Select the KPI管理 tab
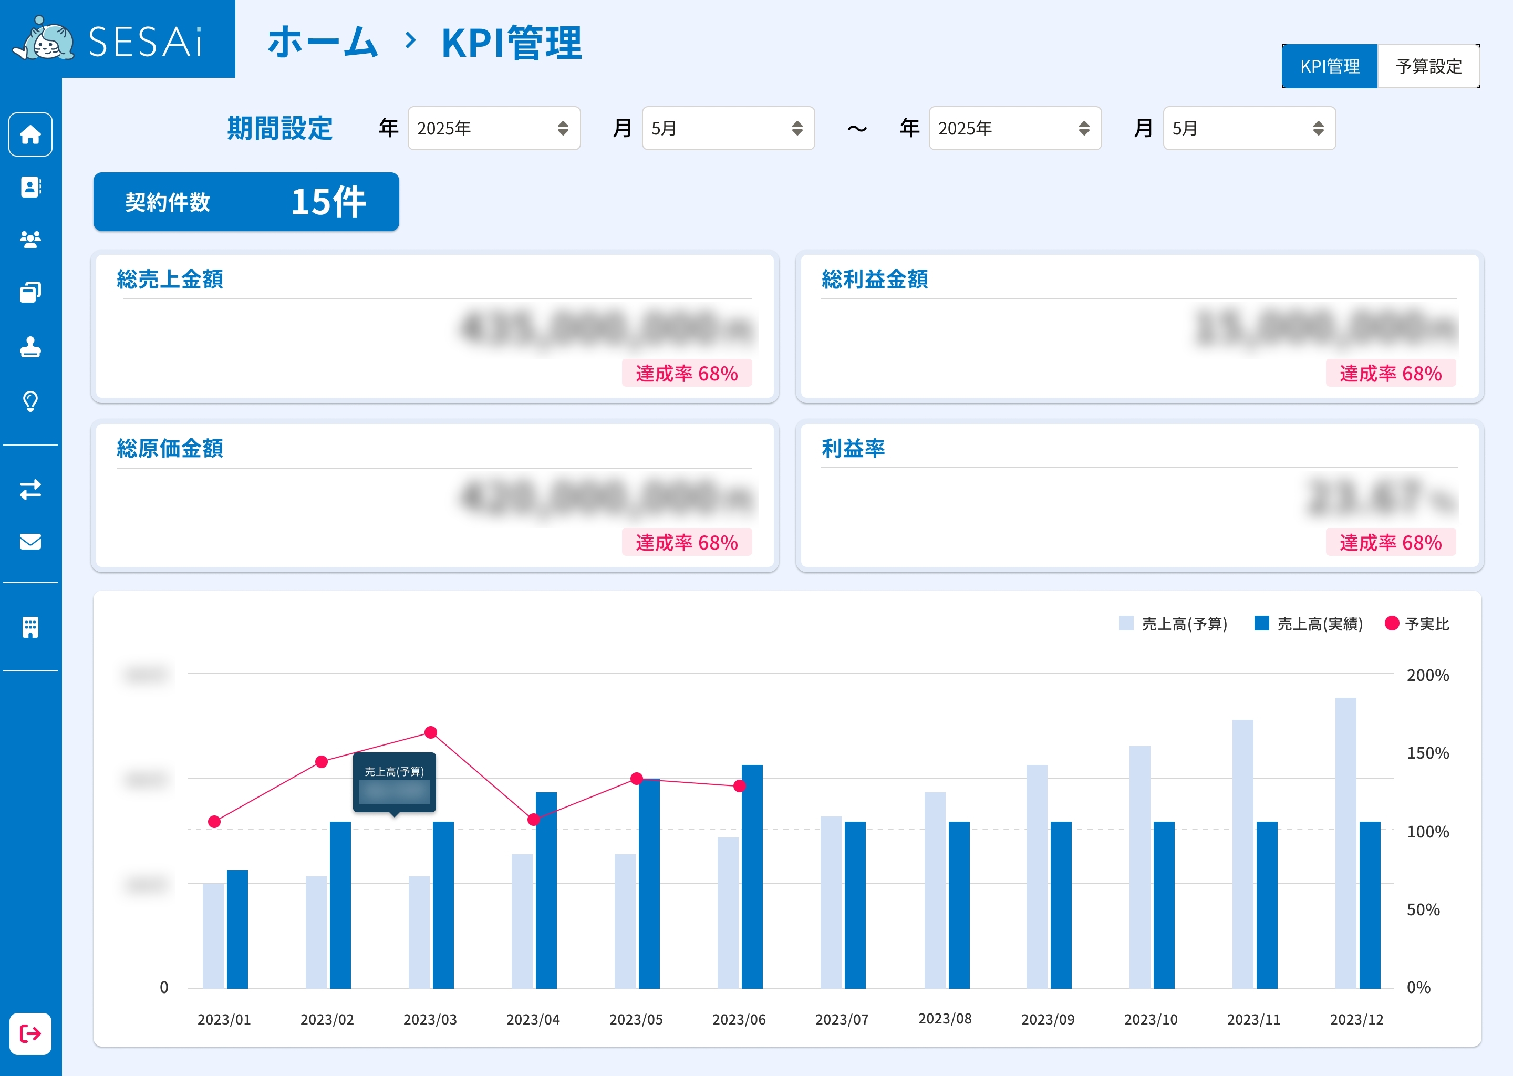 coord(1330,66)
